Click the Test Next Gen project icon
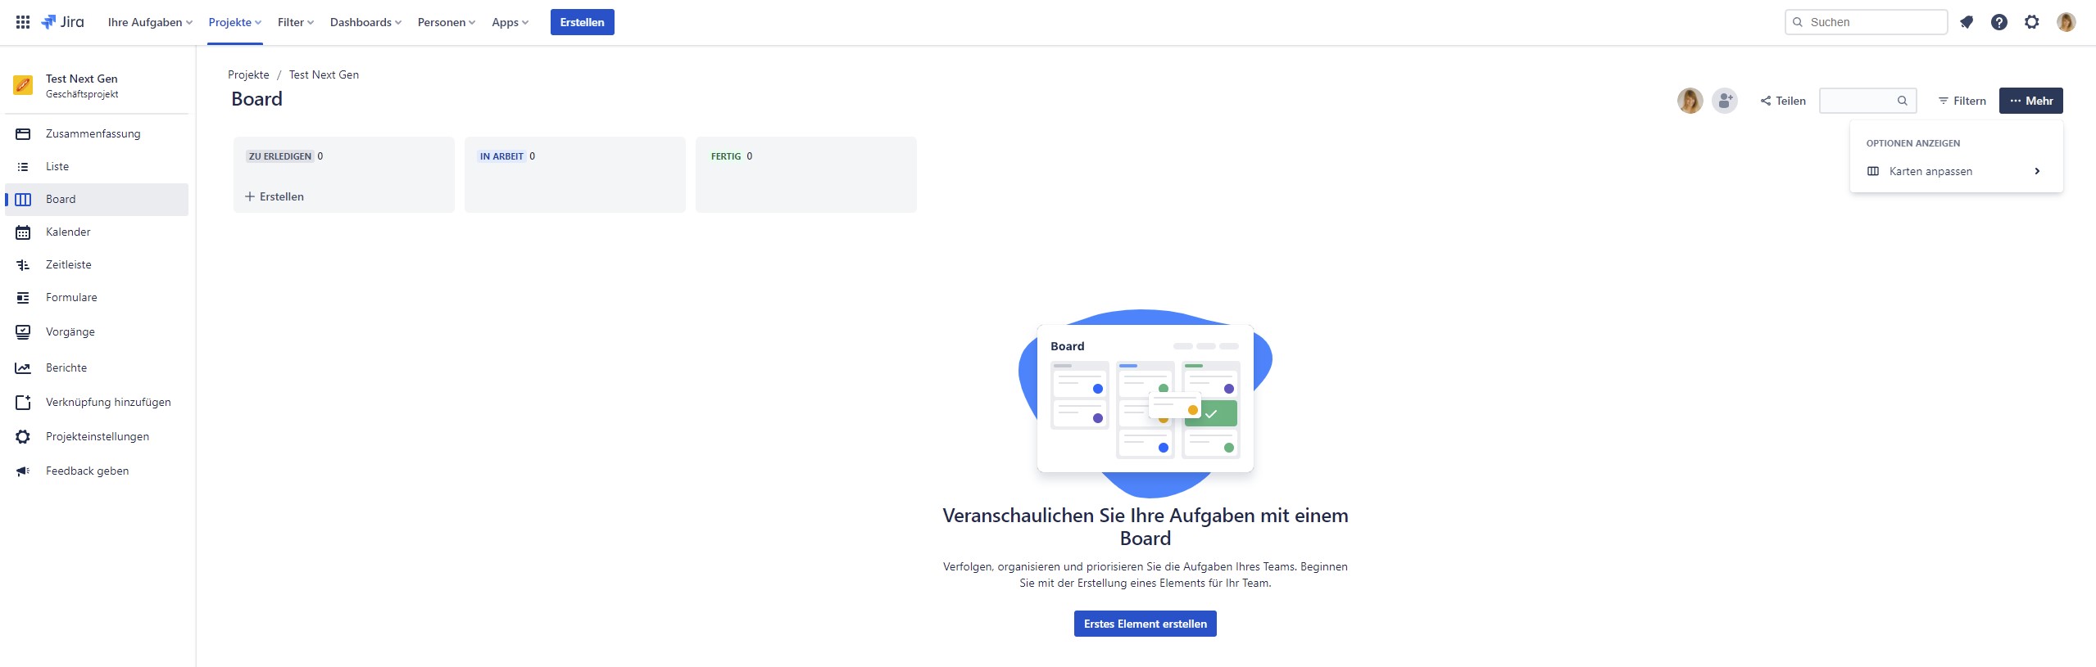The height and width of the screenshot is (667, 2096). click(23, 85)
